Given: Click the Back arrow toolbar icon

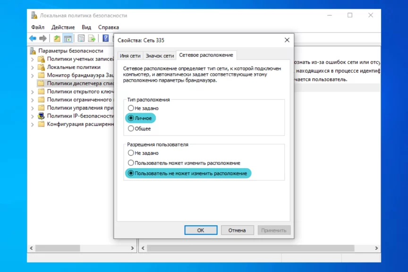Looking at the screenshot, I should [x=33, y=38].
